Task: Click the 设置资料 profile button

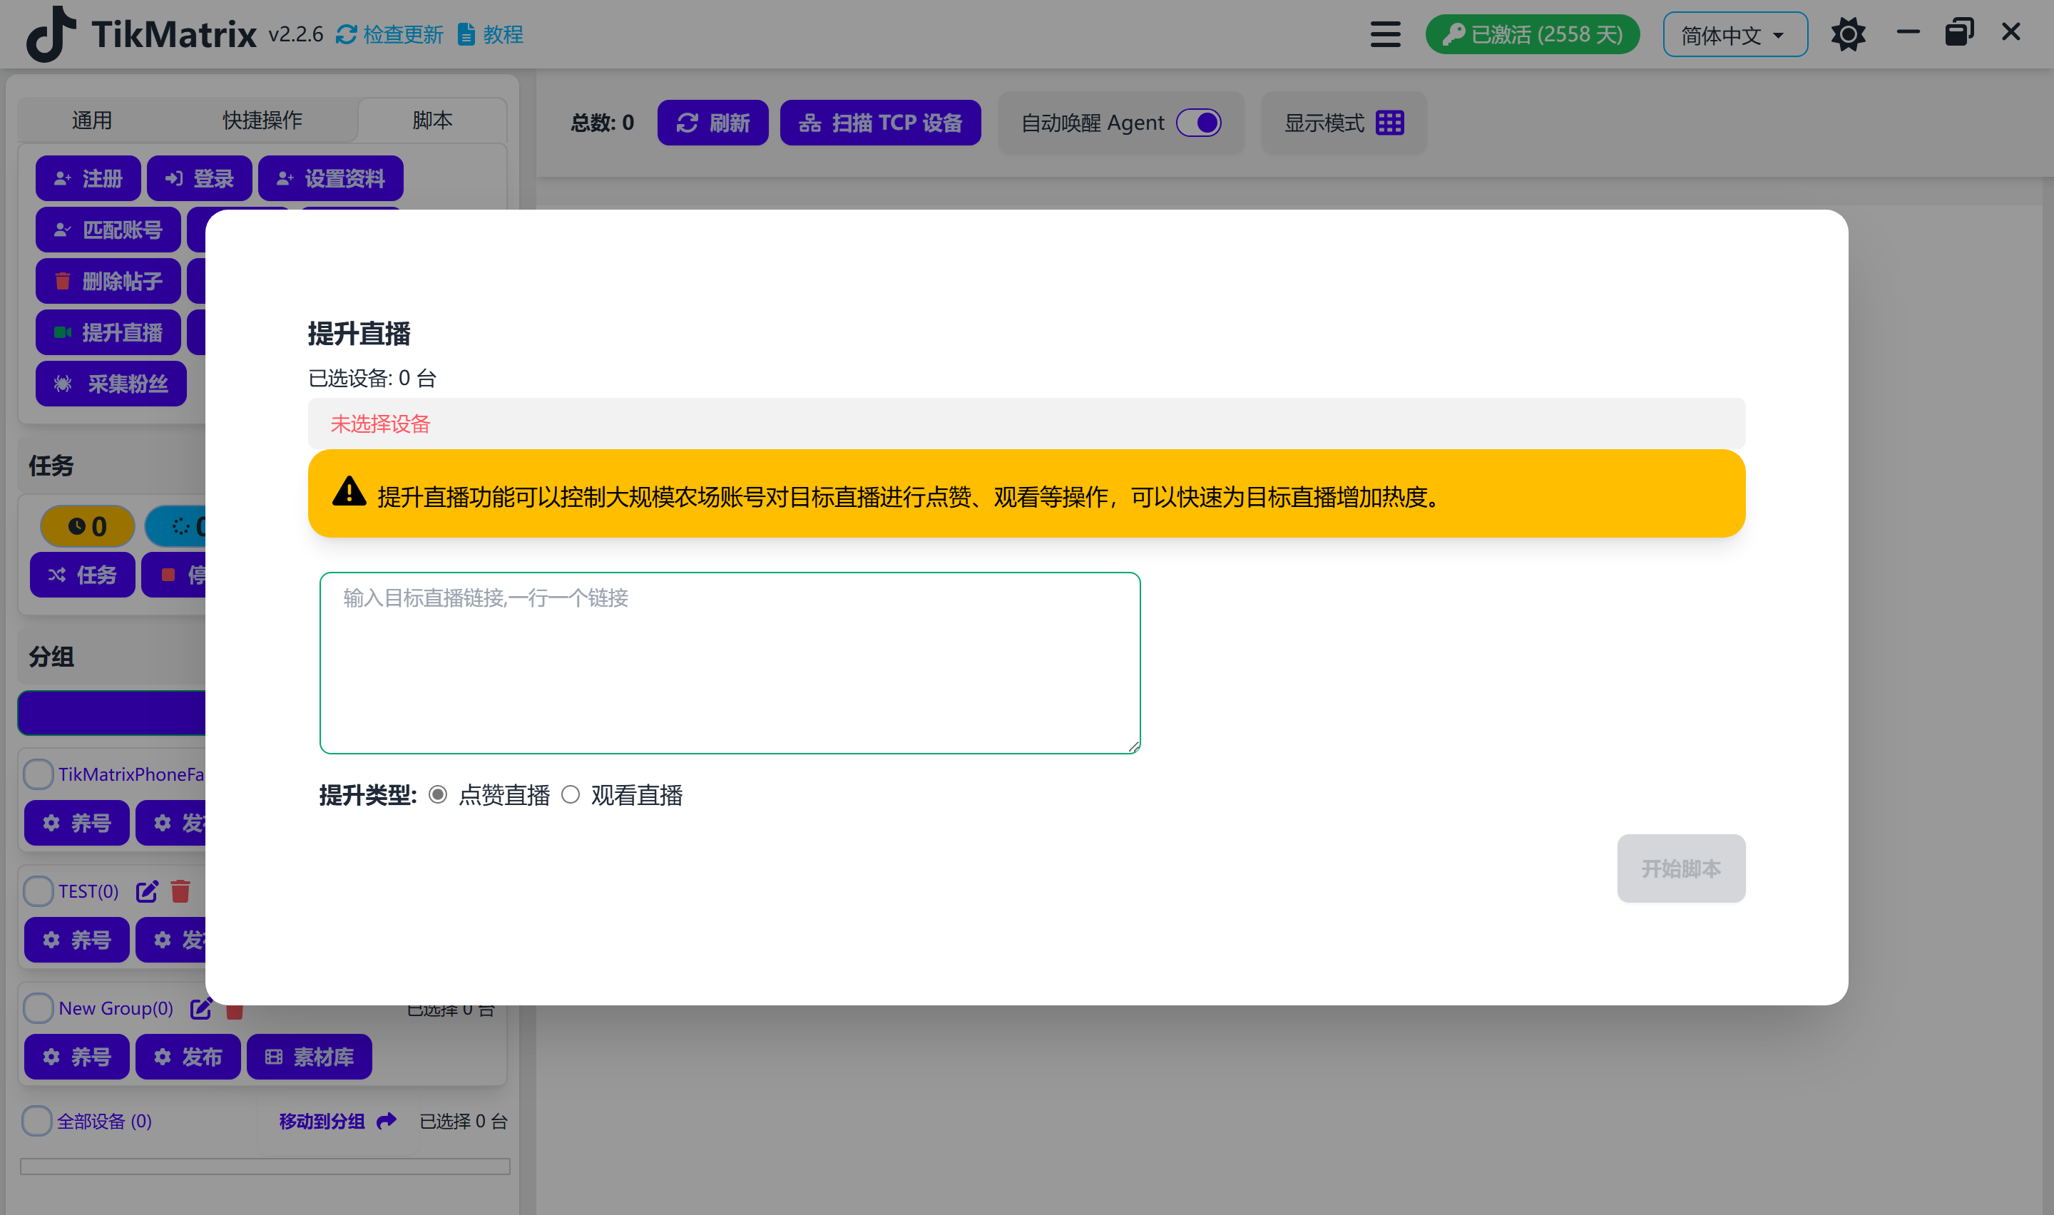Action: (x=331, y=178)
